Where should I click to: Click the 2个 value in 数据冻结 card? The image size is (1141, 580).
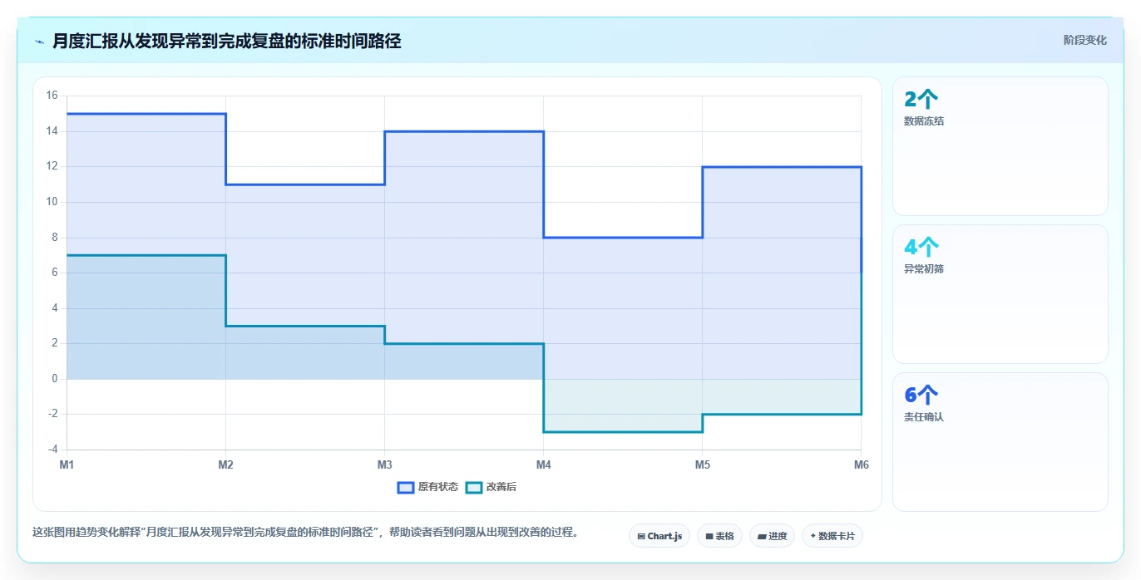point(921,100)
